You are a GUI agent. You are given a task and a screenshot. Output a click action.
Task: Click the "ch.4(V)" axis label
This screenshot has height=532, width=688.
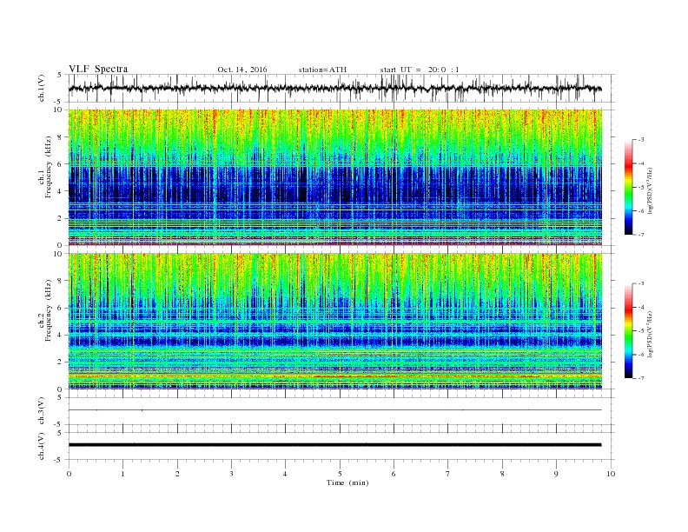42,446
